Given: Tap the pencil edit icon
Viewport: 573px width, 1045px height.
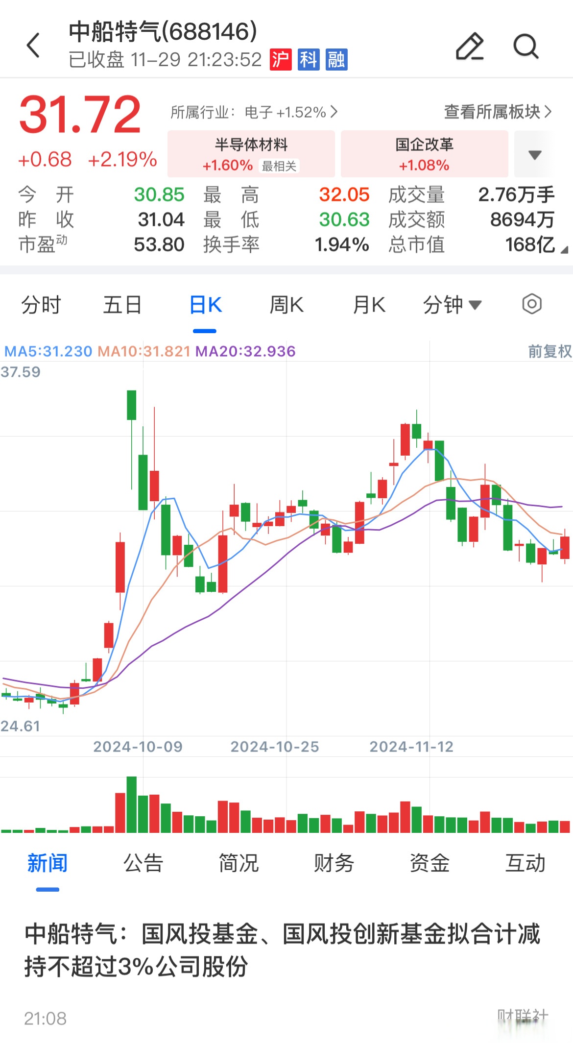Looking at the screenshot, I should 470,46.
